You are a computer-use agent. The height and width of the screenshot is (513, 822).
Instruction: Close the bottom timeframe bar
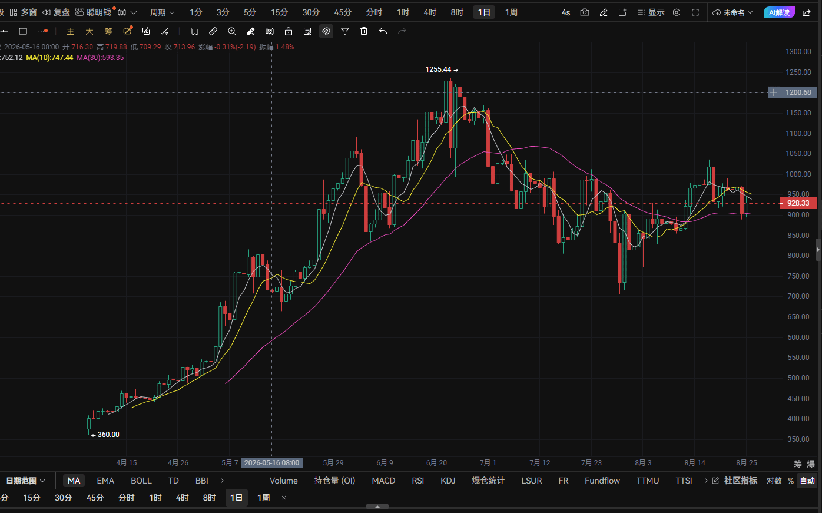pyautogui.click(x=284, y=498)
